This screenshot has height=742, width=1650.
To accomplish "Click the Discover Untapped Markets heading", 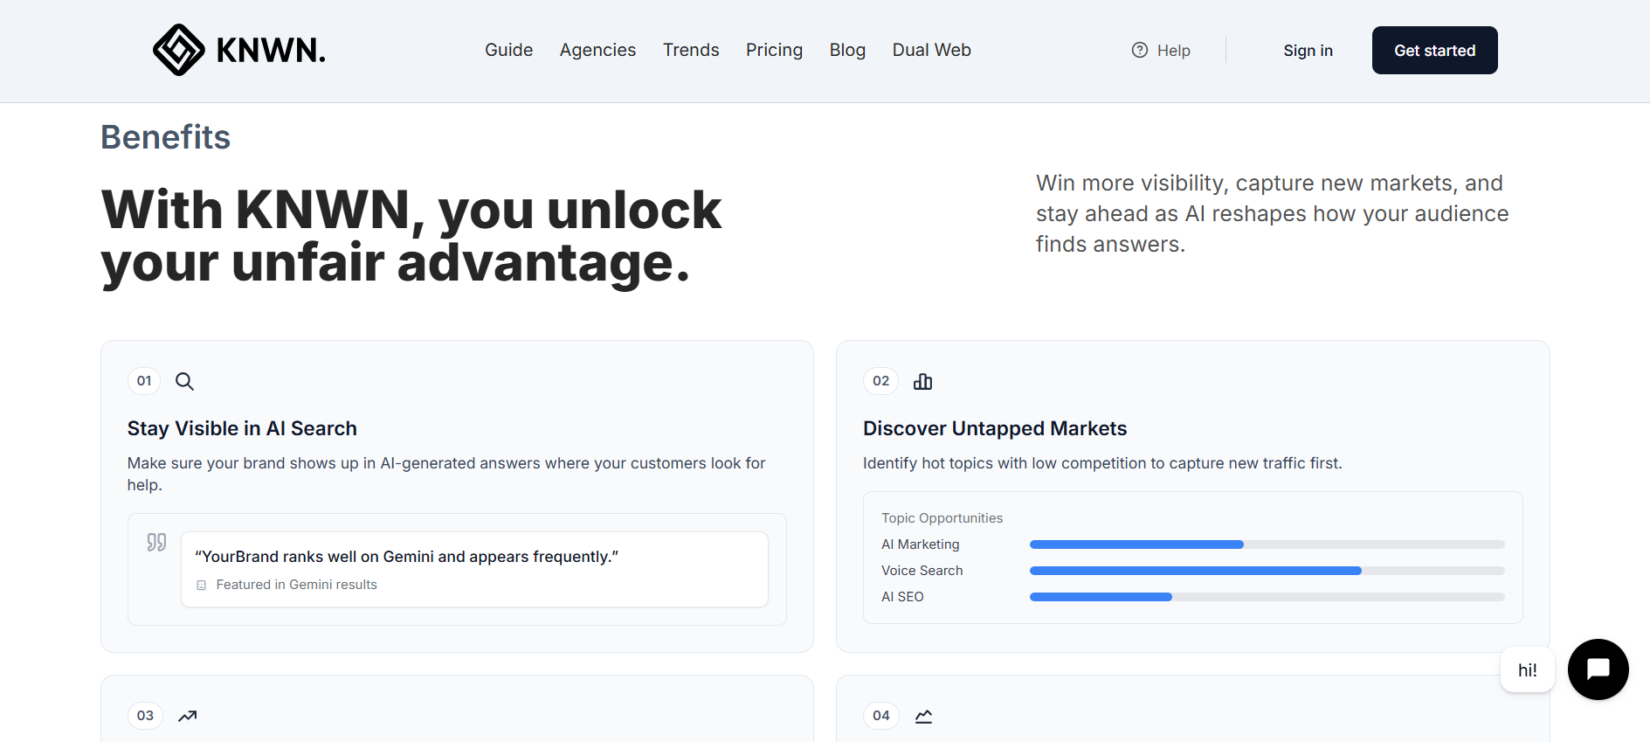I will [995, 428].
